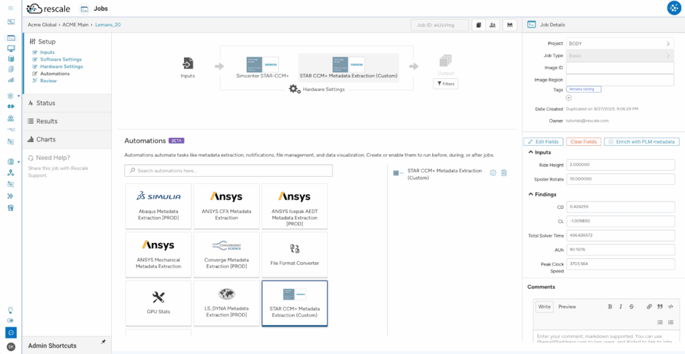This screenshot has height=354, width=685.
Task: Click the Inputs file icon in workflow
Action: 188,64
